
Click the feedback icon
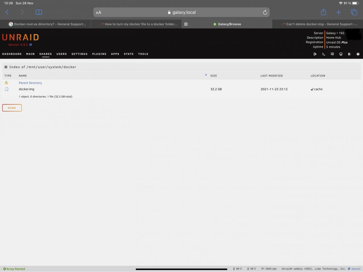332,54
